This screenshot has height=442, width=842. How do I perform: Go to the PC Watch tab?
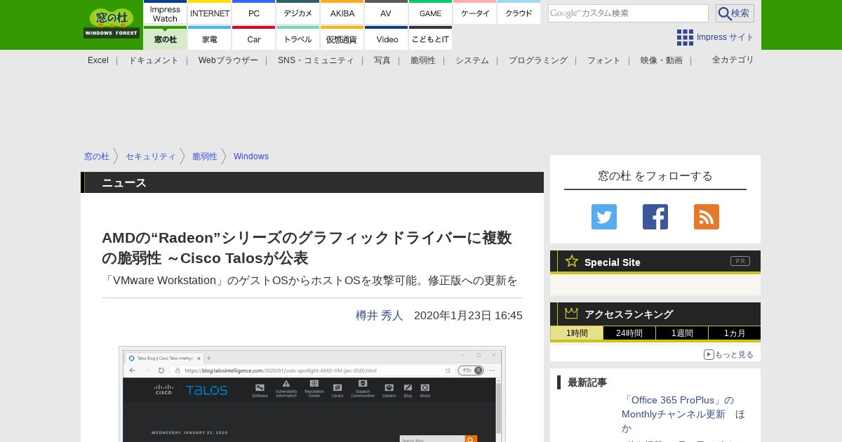(x=254, y=13)
